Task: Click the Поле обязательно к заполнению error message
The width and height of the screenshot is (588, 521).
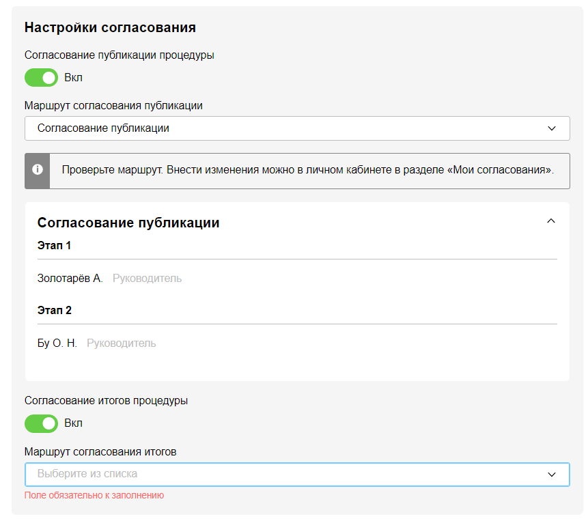Action: click(x=94, y=496)
